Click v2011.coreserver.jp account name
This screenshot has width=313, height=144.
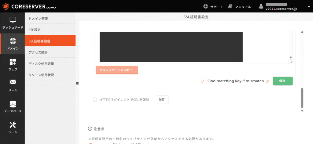[282, 9]
